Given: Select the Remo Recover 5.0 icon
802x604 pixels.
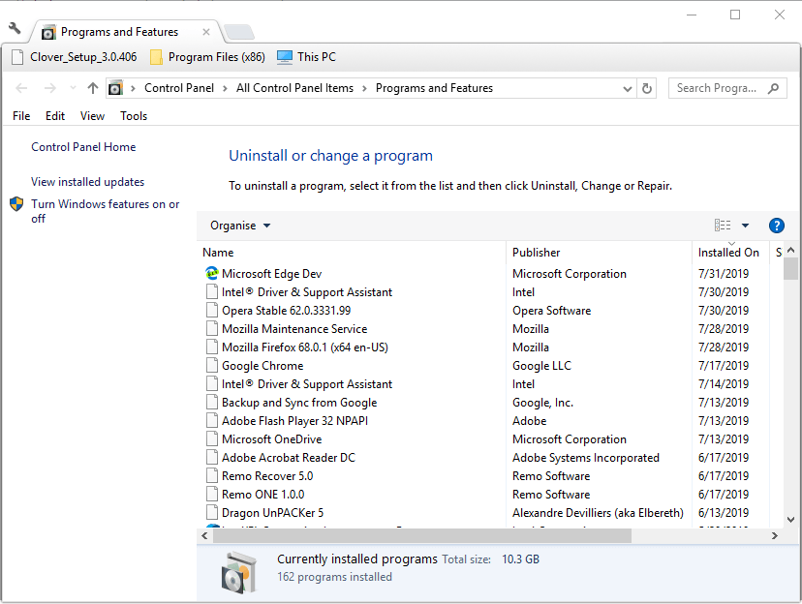Looking at the screenshot, I should coord(212,475).
